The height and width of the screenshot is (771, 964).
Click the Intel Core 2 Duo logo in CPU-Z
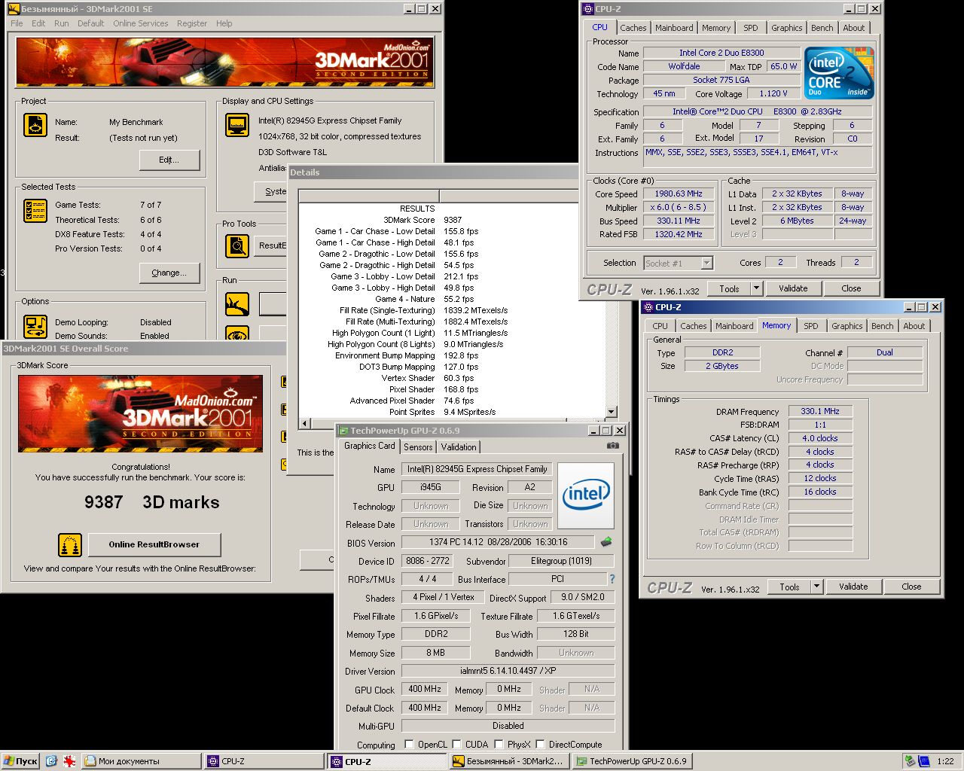[839, 73]
